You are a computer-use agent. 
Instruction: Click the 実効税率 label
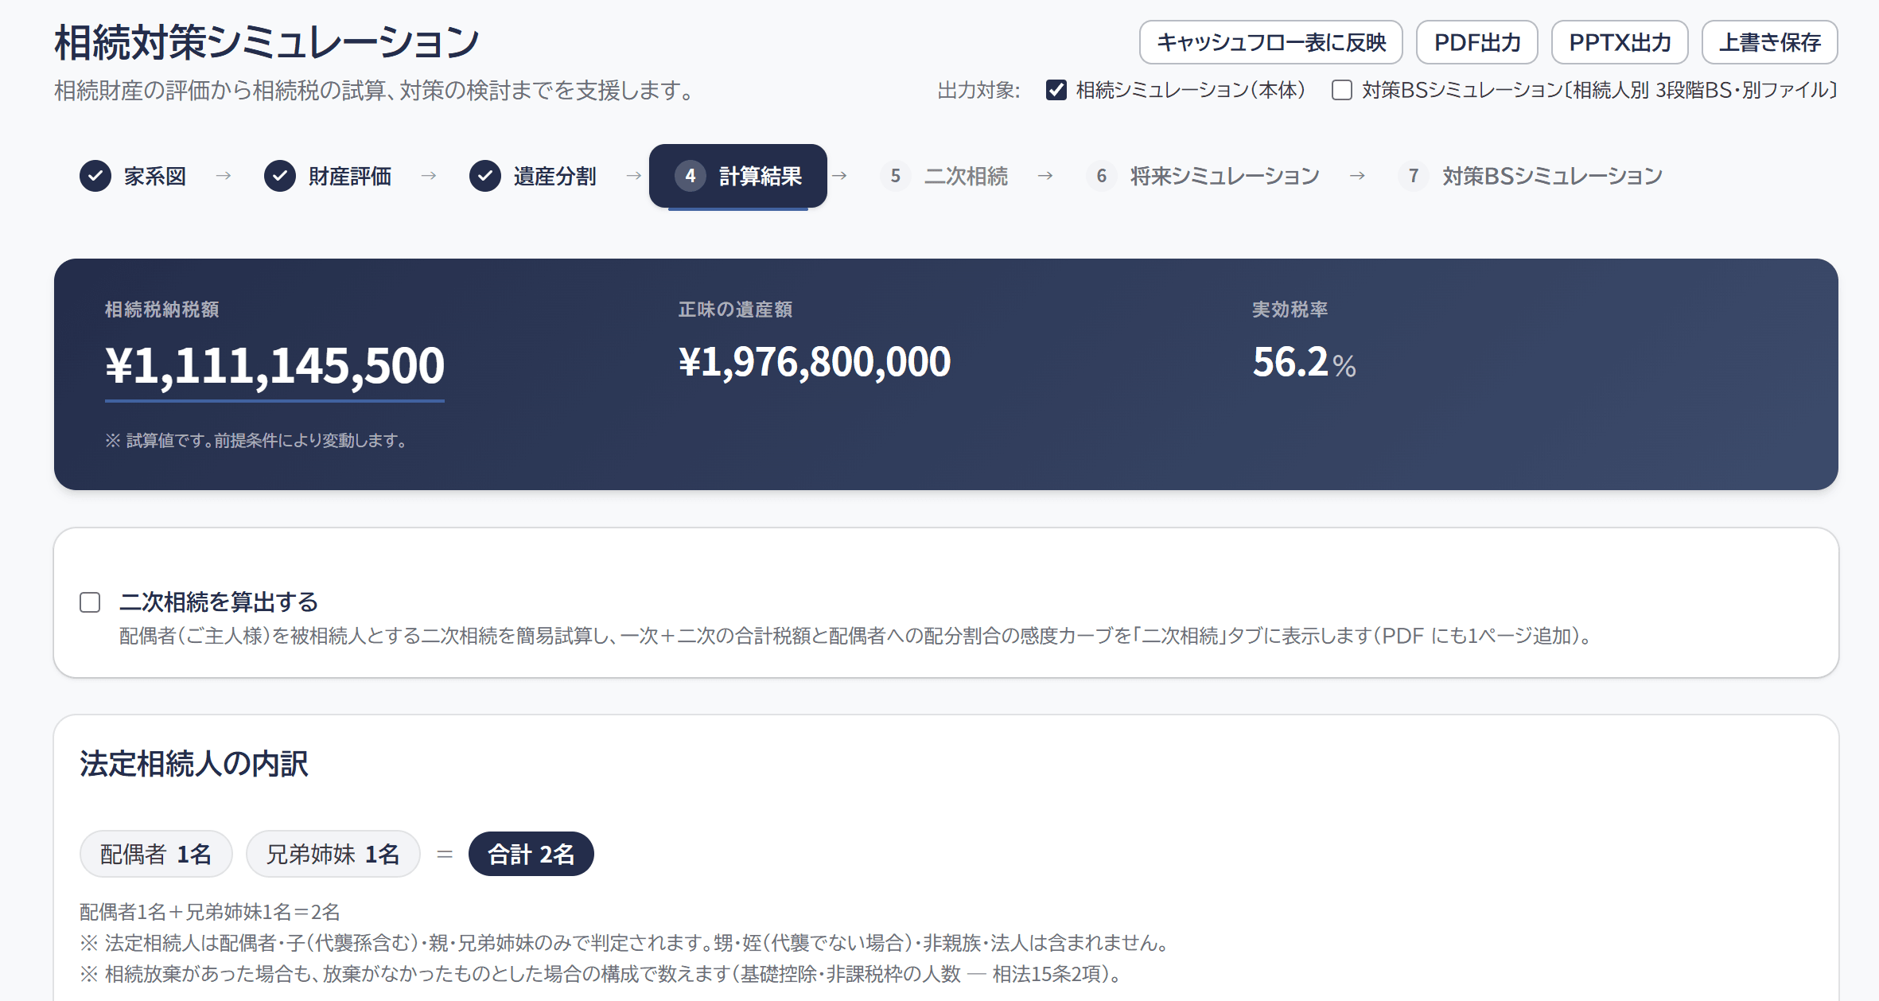[x=1290, y=309]
